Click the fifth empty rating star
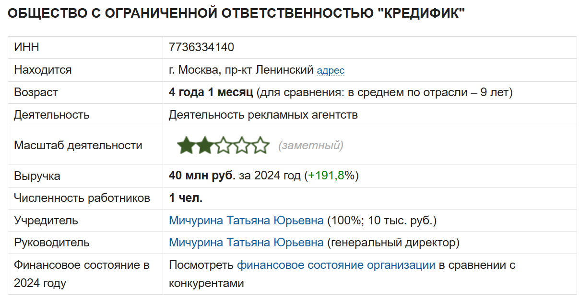 260,145
